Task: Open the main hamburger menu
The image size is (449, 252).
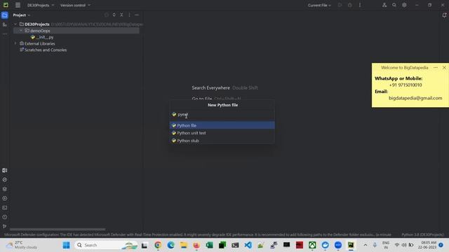Action: click(18, 5)
